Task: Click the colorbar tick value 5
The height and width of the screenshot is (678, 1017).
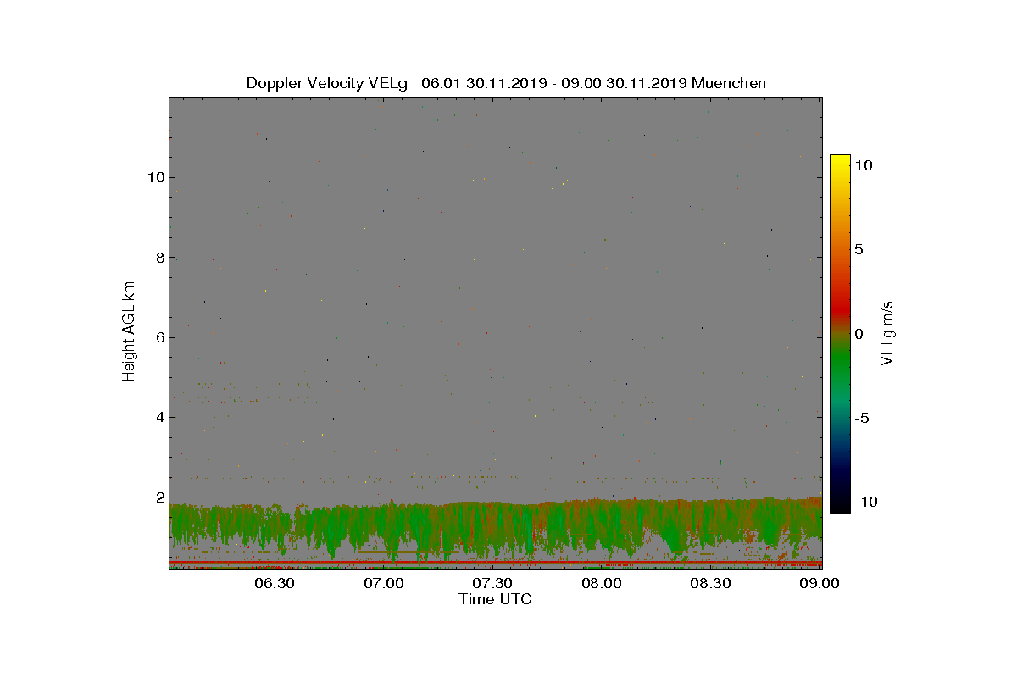Action: tap(859, 250)
